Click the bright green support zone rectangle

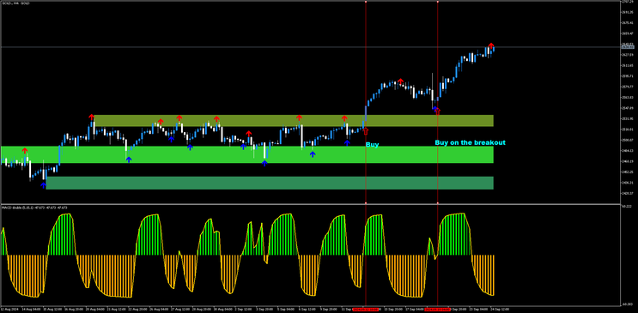[247, 154]
